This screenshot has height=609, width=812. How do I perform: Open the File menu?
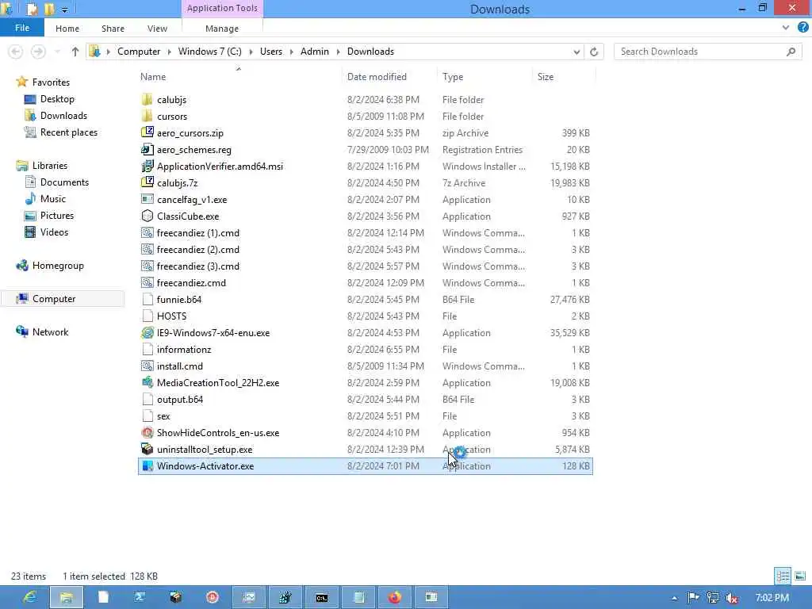pos(21,28)
